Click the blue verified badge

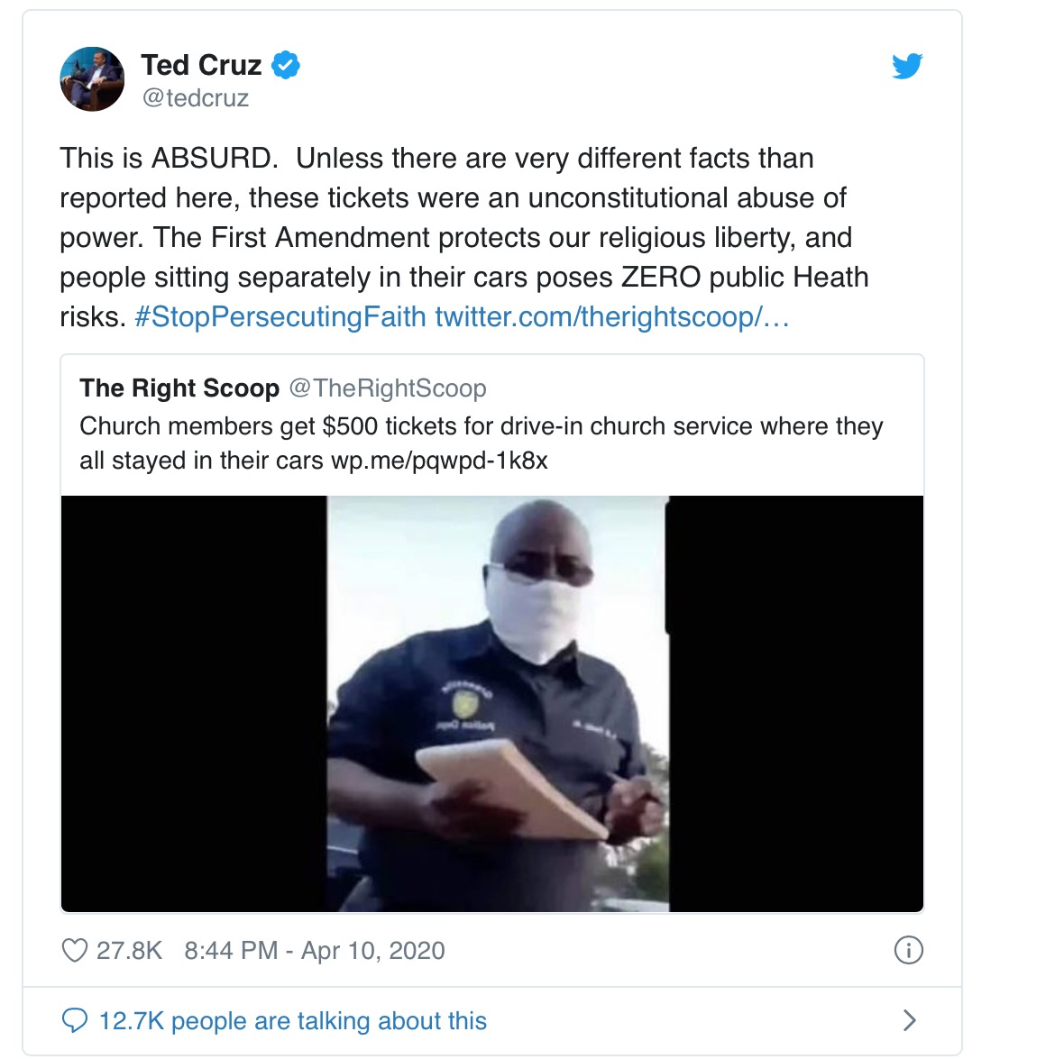pos(286,65)
